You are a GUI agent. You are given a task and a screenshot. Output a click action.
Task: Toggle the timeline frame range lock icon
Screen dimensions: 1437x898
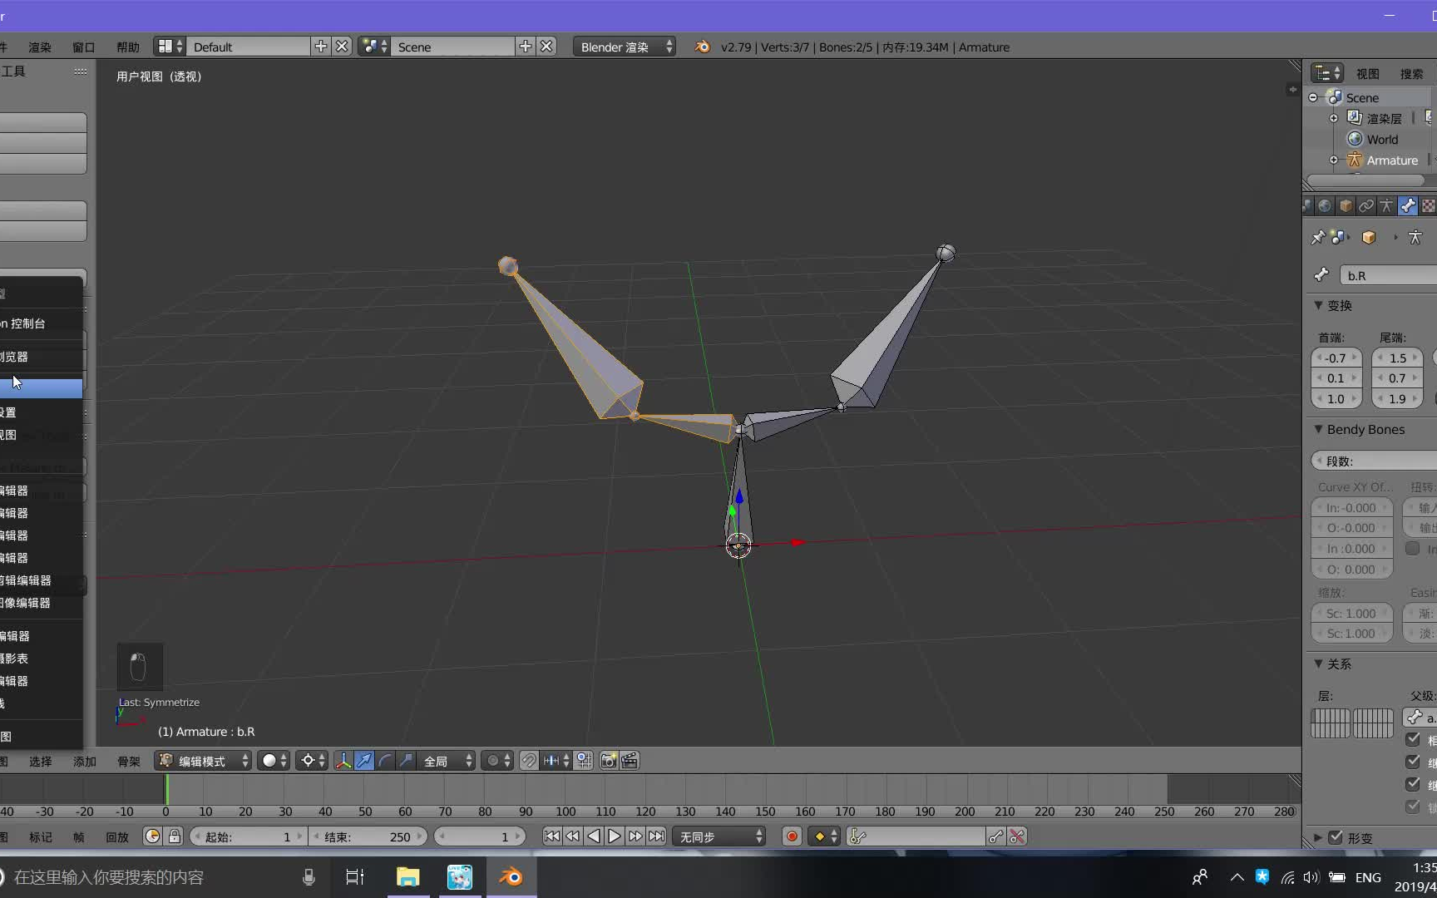(x=175, y=836)
